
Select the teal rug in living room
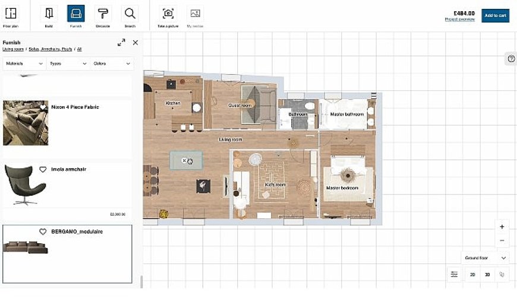pos(186,160)
